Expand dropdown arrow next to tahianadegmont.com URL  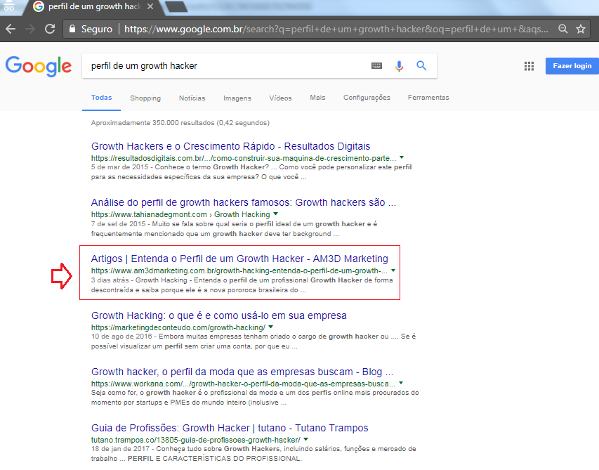click(275, 214)
